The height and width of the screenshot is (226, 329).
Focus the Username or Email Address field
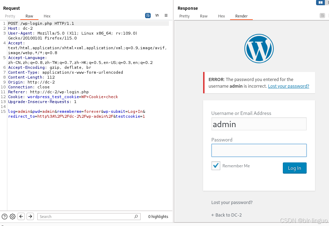259,124
